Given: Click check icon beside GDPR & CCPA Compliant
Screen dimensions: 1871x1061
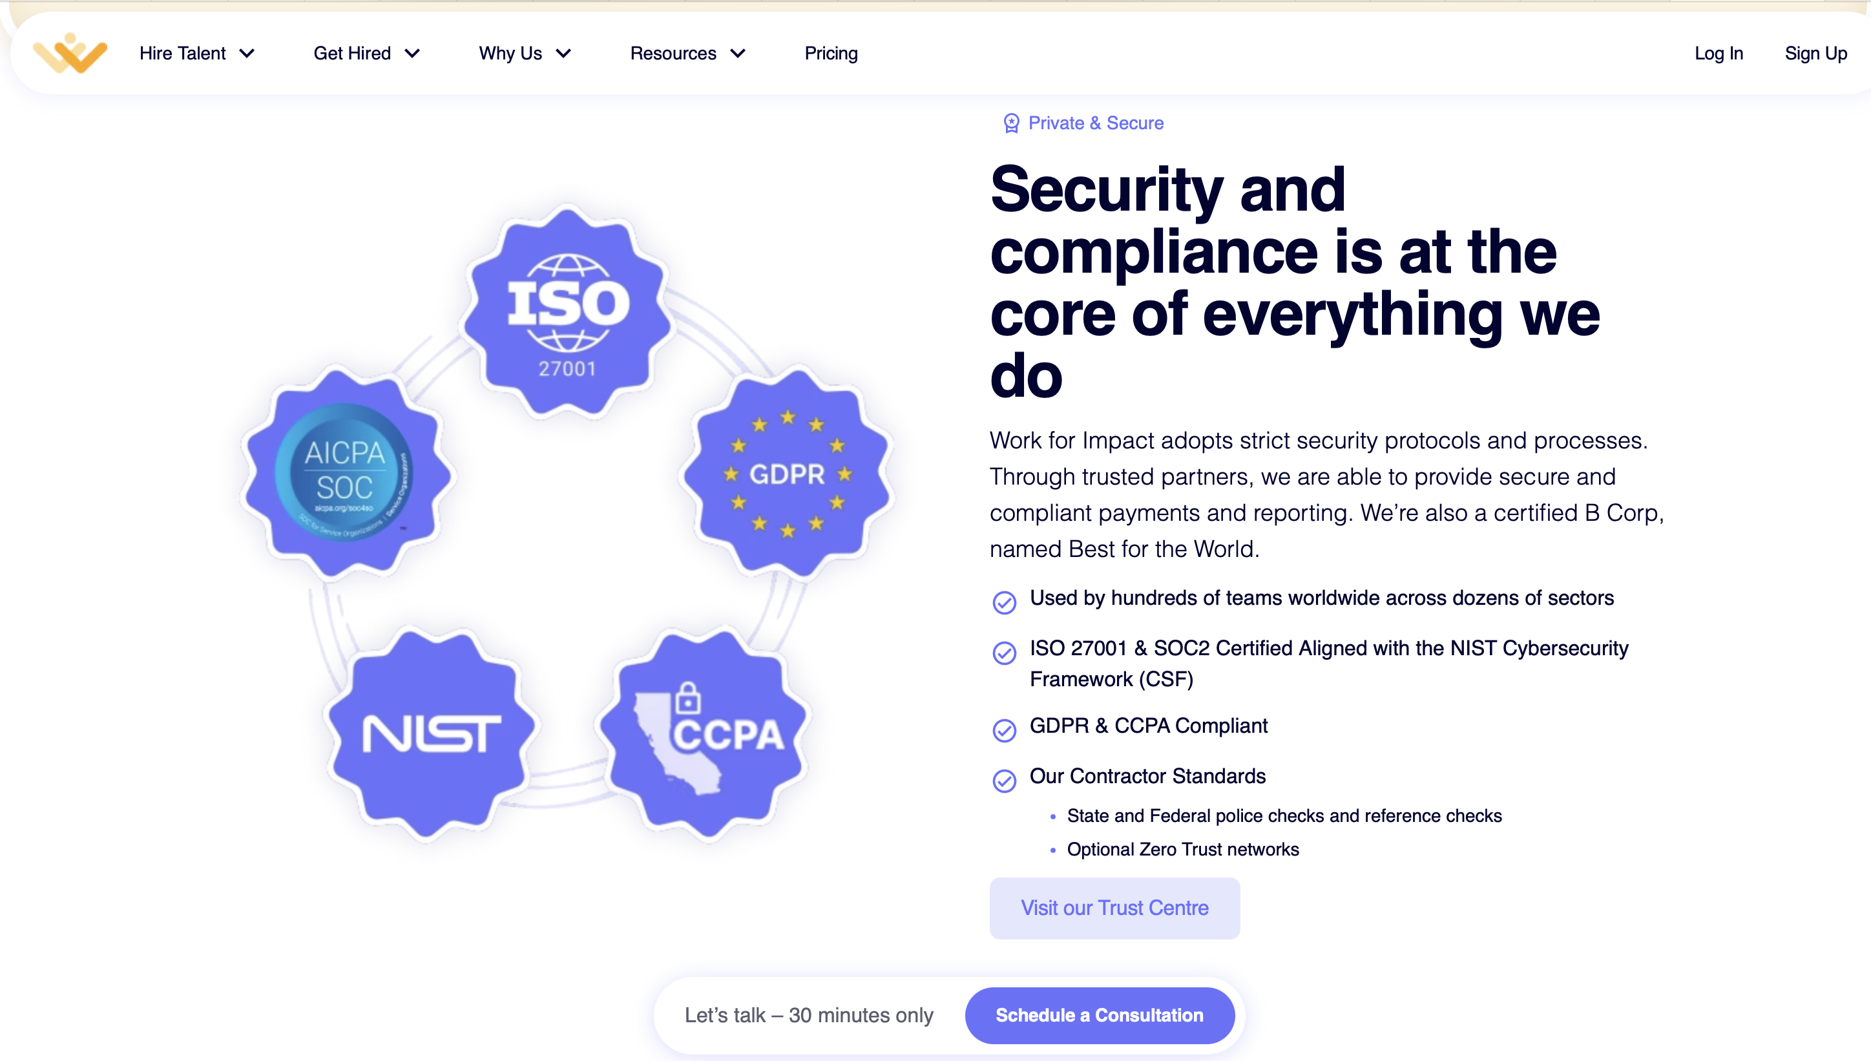Looking at the screenshot, I should 1005,730.
